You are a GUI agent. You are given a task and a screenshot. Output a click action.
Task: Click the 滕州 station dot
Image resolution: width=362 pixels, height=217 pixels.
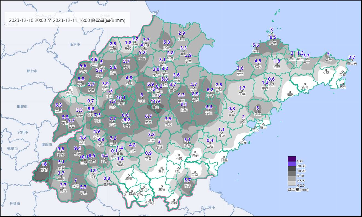129,175
